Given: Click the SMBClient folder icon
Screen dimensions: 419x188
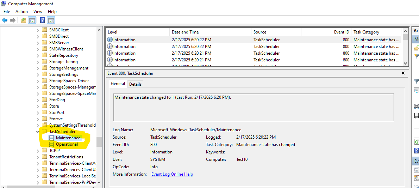Looking at the screenshot, I should 44,30.
